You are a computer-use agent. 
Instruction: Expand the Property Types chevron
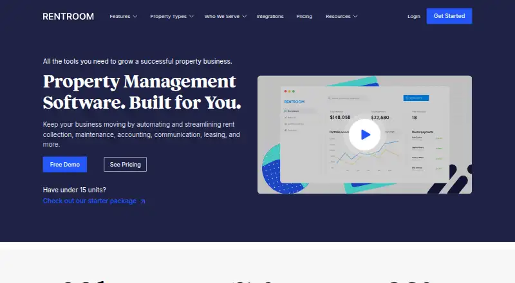click(191, 17)
